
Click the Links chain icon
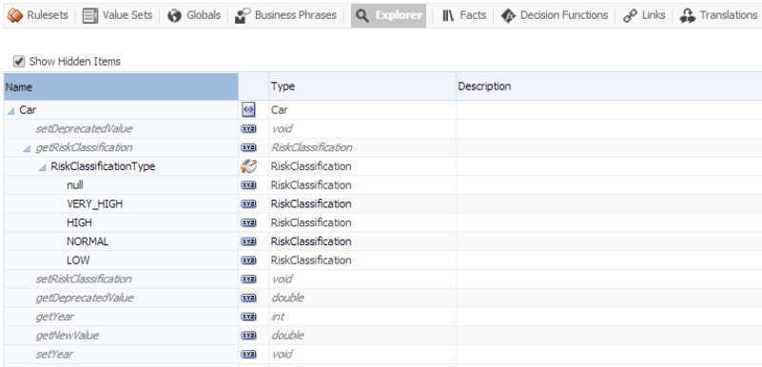tap(630, 15)
